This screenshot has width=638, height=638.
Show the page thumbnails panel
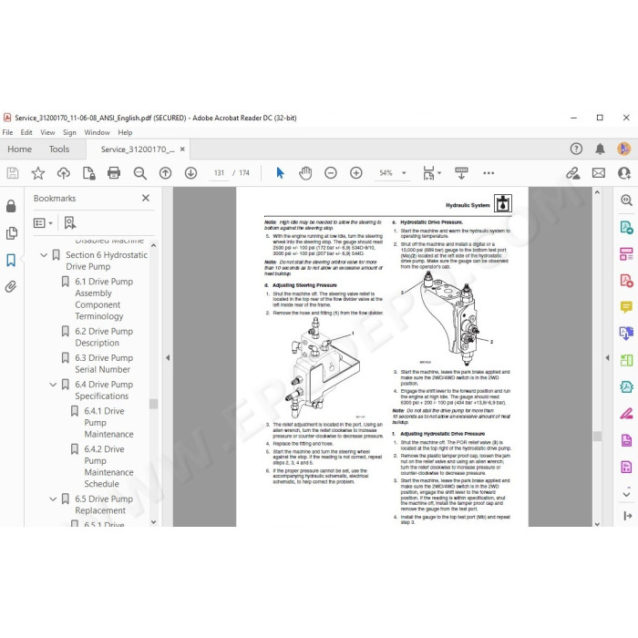point(11,233)
